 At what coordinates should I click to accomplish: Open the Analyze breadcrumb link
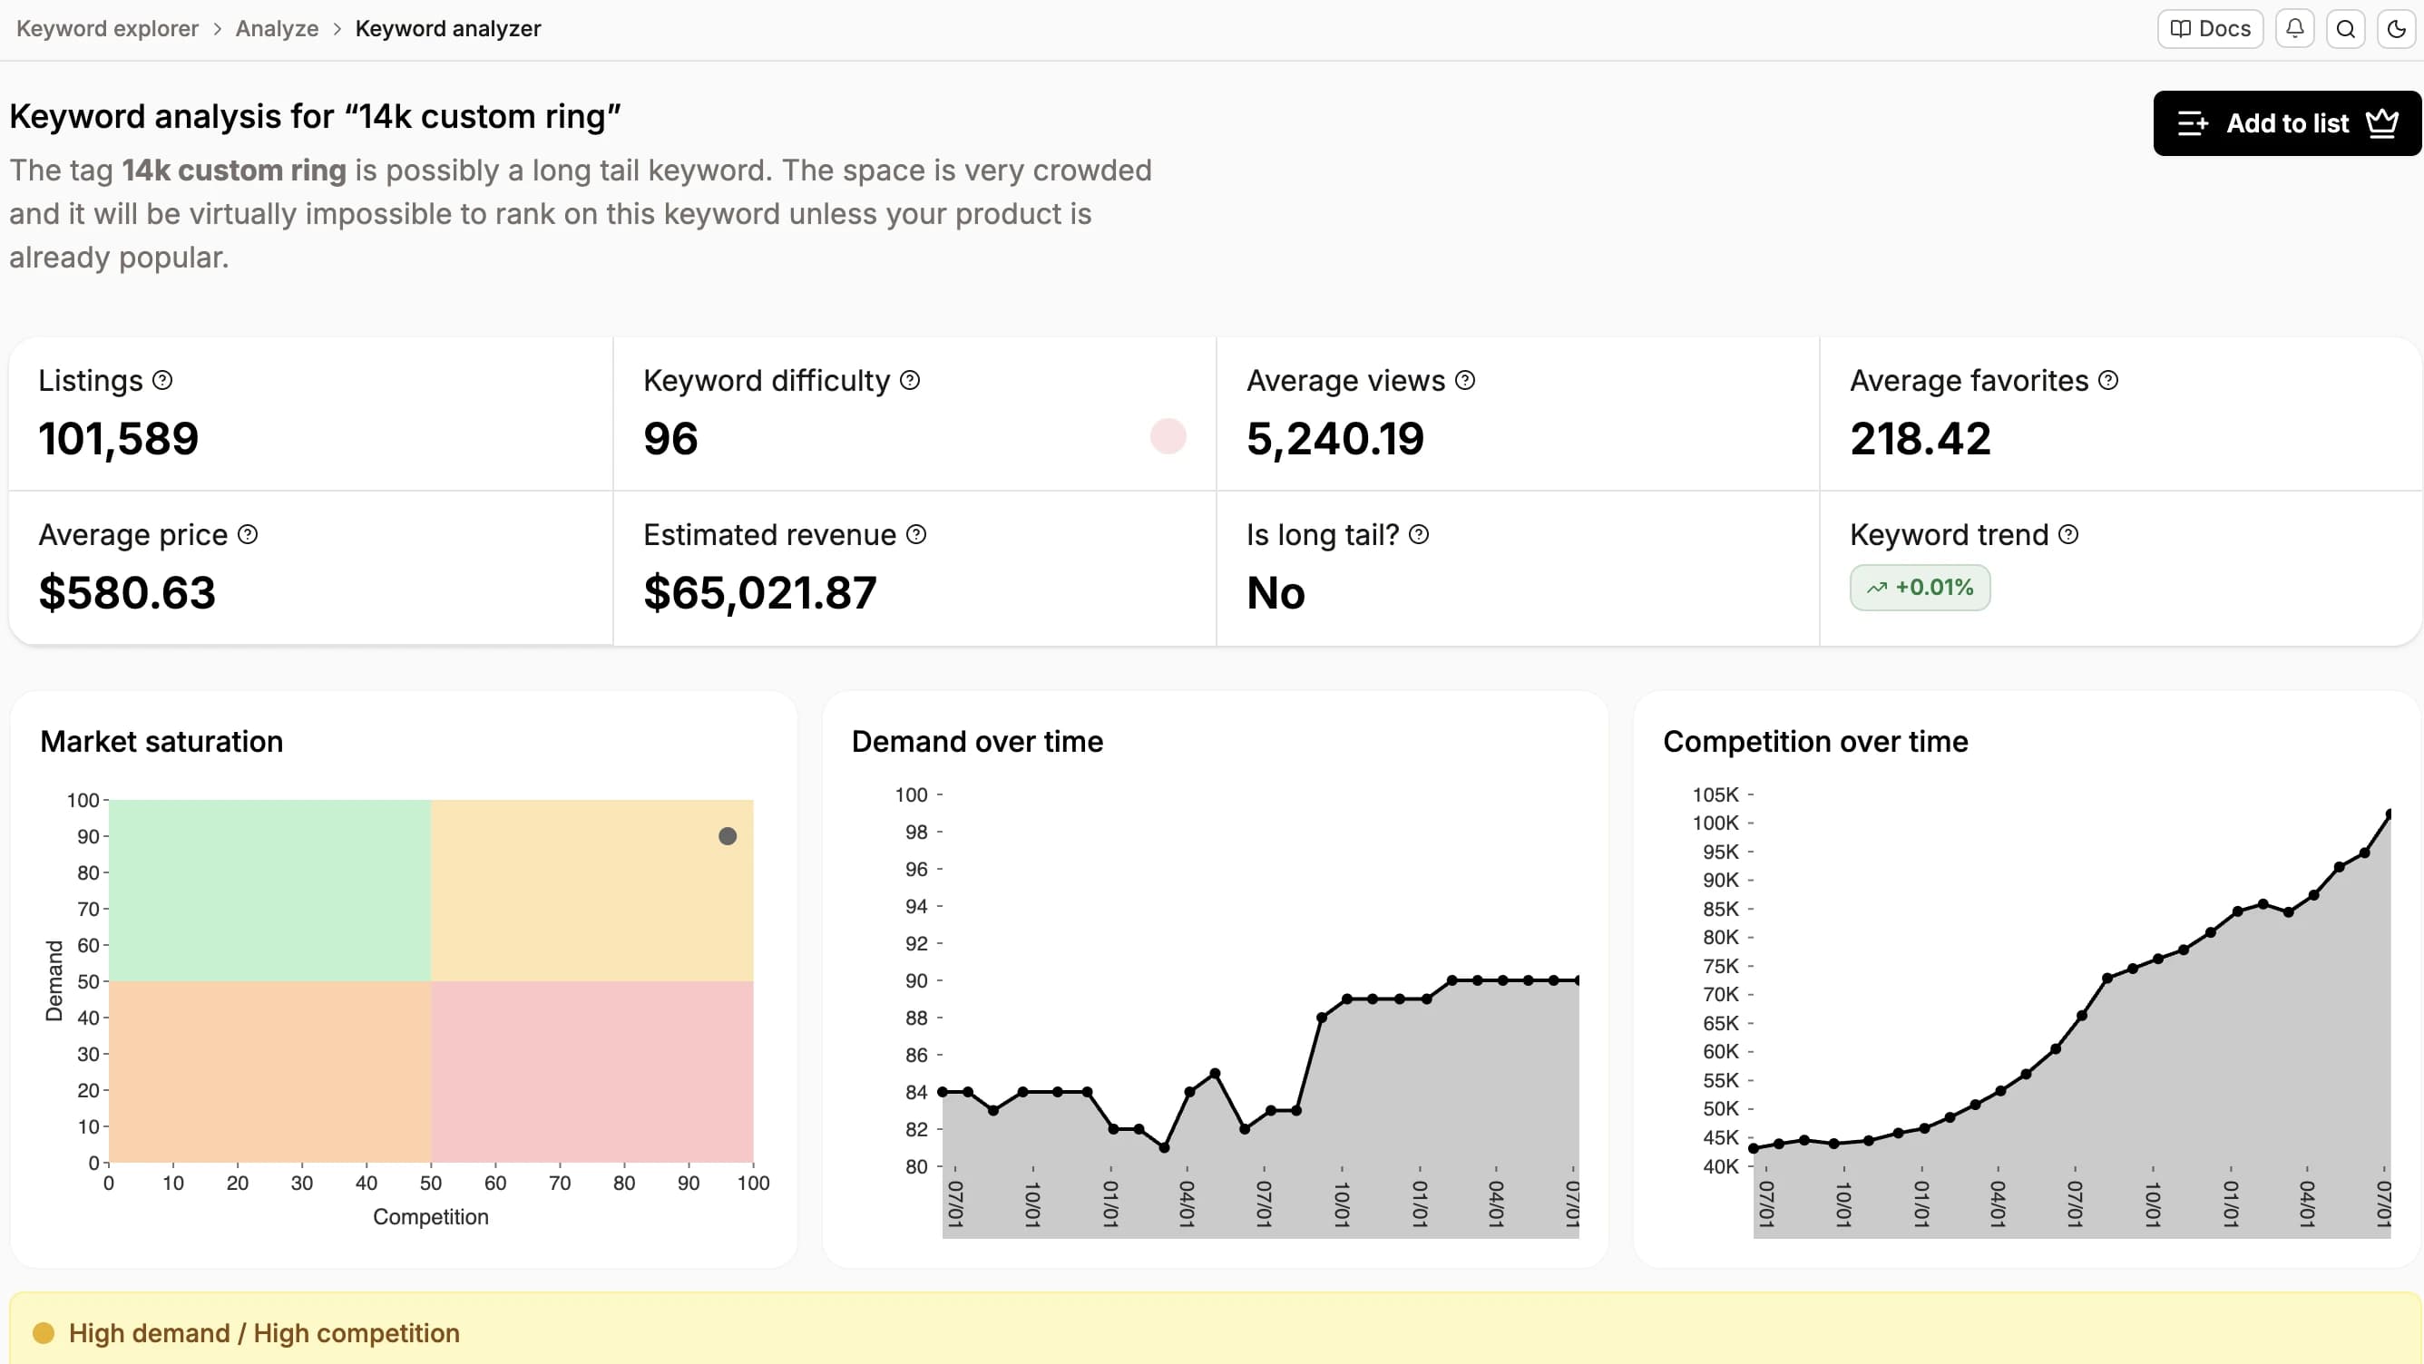[x=277, y=28]
